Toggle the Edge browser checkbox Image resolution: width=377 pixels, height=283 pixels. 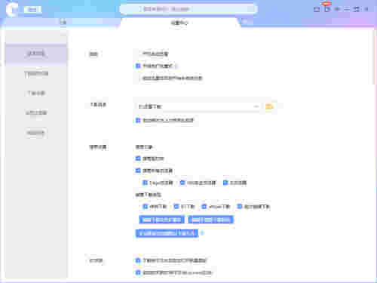pos(145,183)
